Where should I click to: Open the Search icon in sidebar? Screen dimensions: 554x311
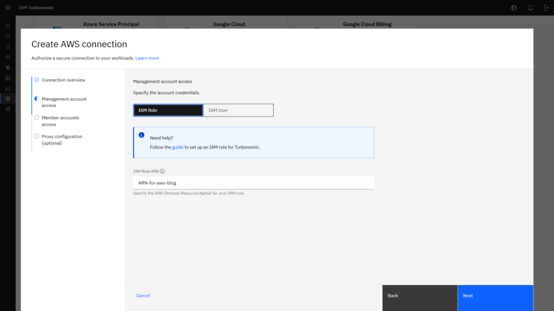click(8, 36)
